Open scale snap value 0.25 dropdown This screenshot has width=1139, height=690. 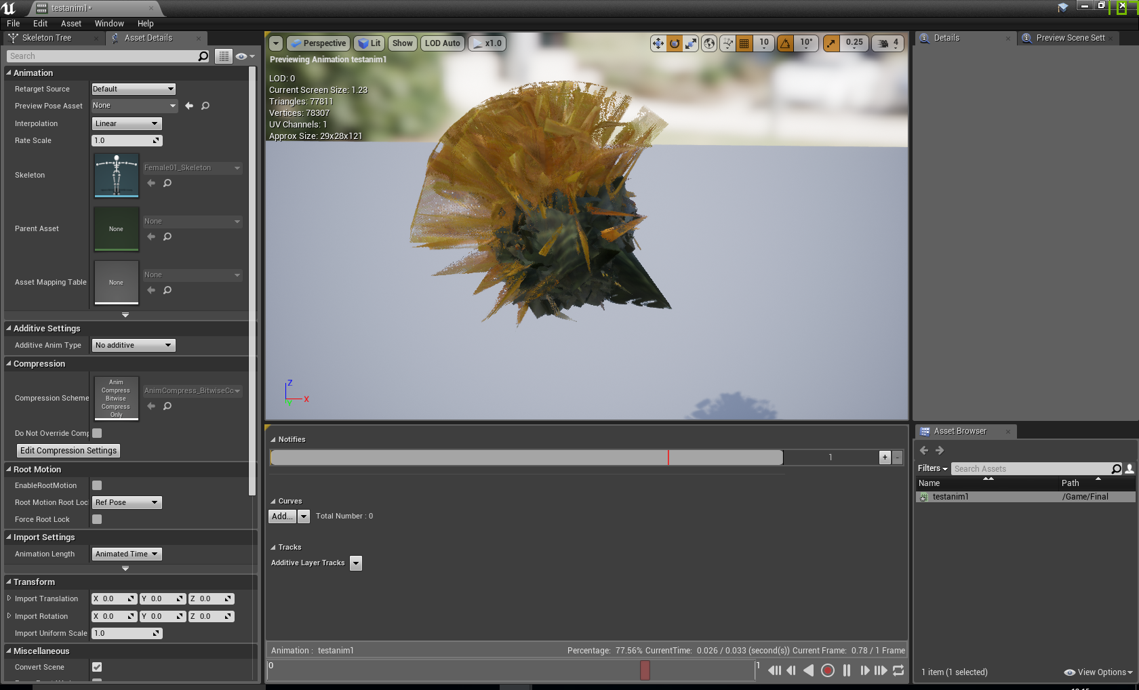coord(854,43)
